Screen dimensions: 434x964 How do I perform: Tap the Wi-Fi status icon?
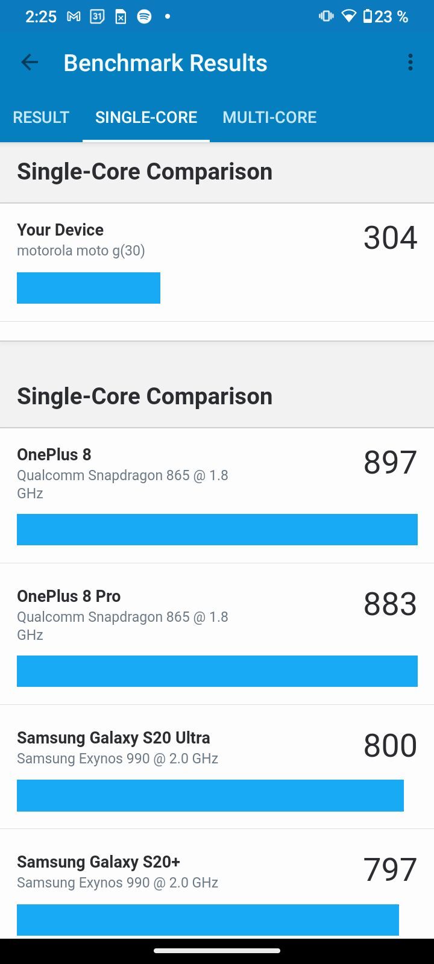point(348,17)
